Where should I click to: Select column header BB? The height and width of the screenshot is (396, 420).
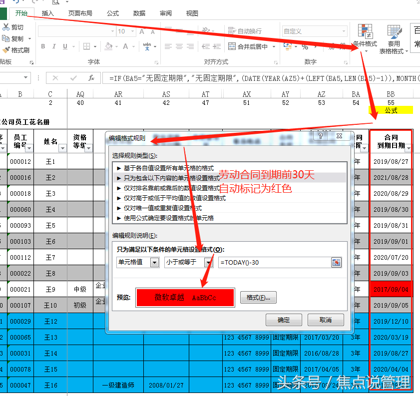391,94
